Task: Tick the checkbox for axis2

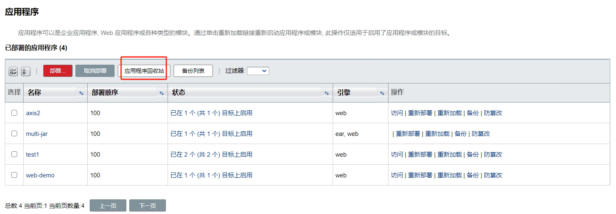Action: 14,113
